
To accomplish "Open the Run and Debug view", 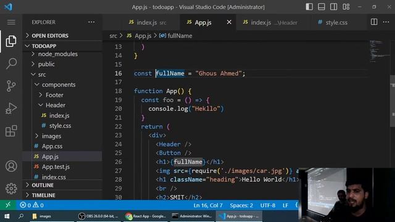I will (11, 109).
